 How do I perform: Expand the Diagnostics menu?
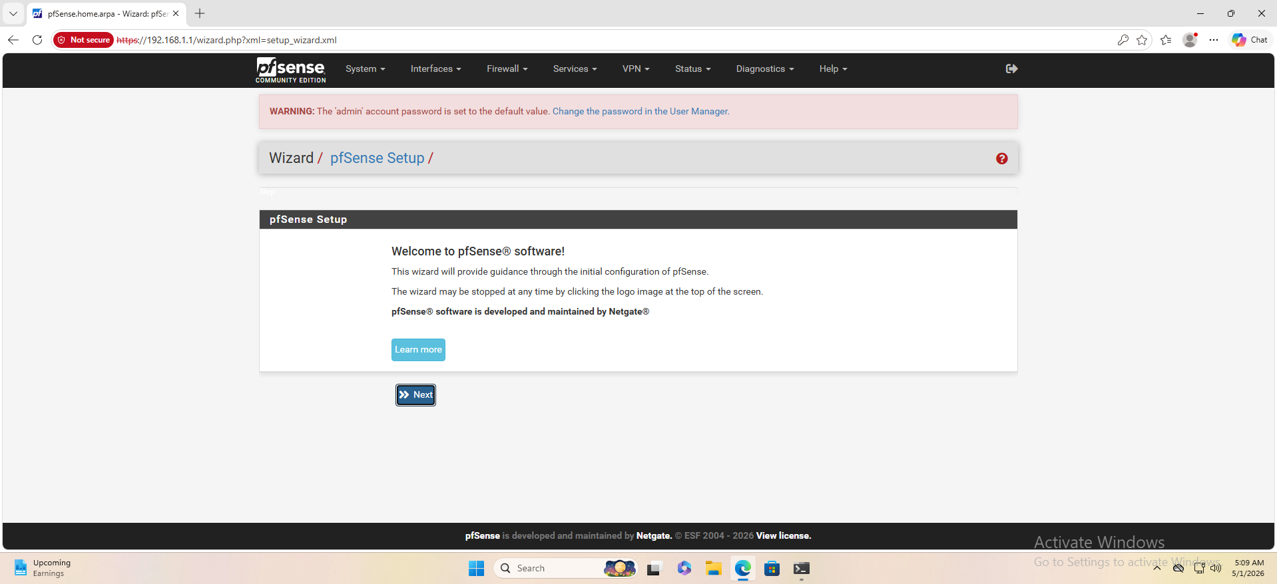[x=765, y=69]
